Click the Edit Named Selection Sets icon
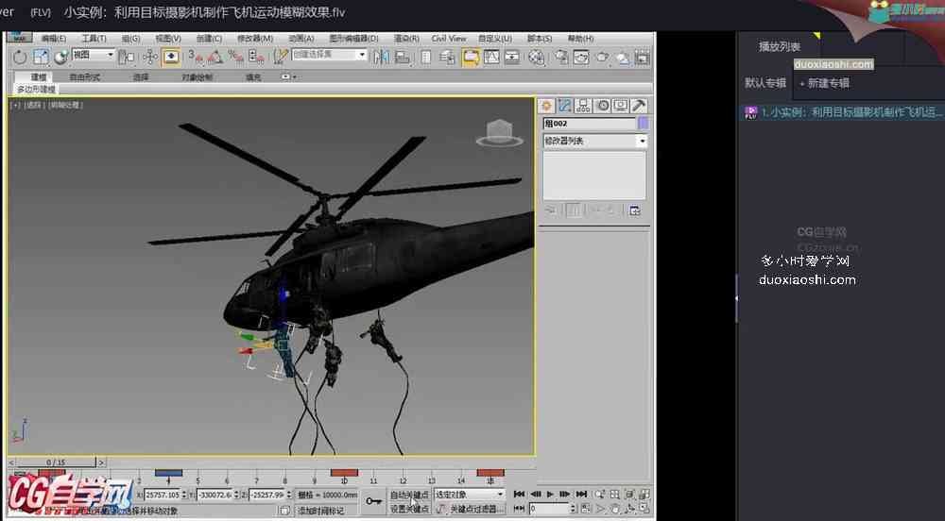Viewport: 945px width, 521px height. pos(280,58)
